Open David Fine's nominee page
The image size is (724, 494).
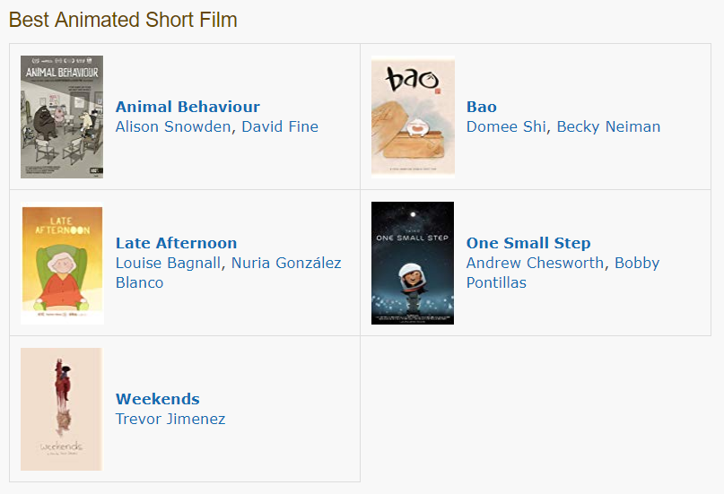(x=280, y=126)
